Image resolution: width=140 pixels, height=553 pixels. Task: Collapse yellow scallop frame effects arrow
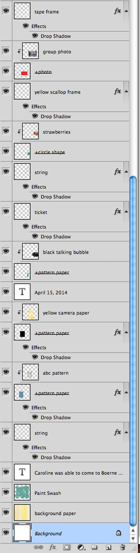click(126, 91)
